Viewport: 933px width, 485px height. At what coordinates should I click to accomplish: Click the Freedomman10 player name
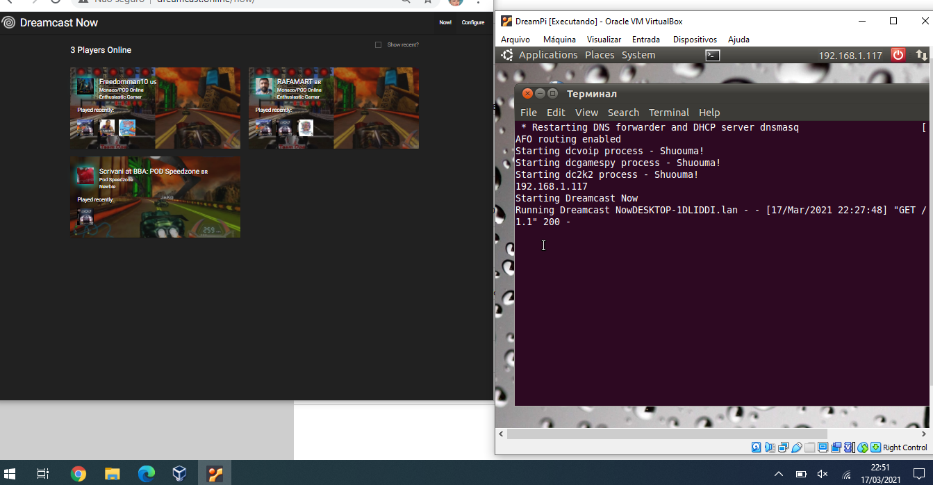124,82
